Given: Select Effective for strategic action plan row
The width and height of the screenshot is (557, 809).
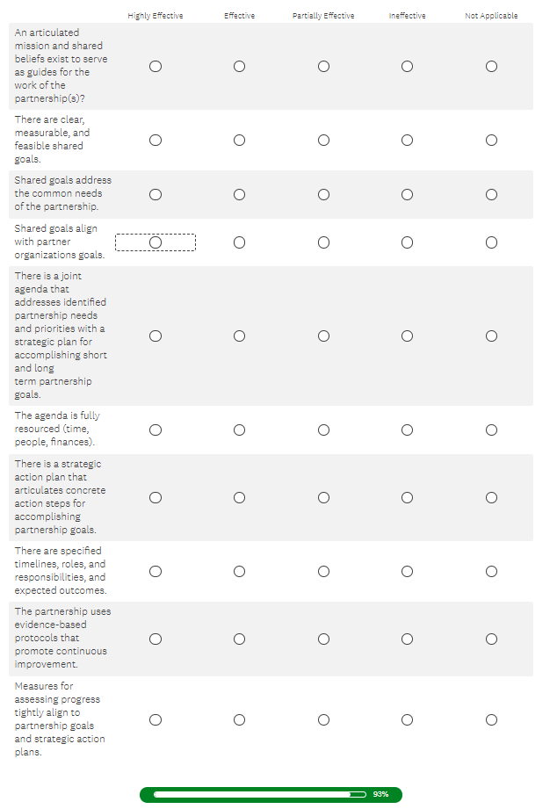Looking at the screenshot, I should [239, 497].
